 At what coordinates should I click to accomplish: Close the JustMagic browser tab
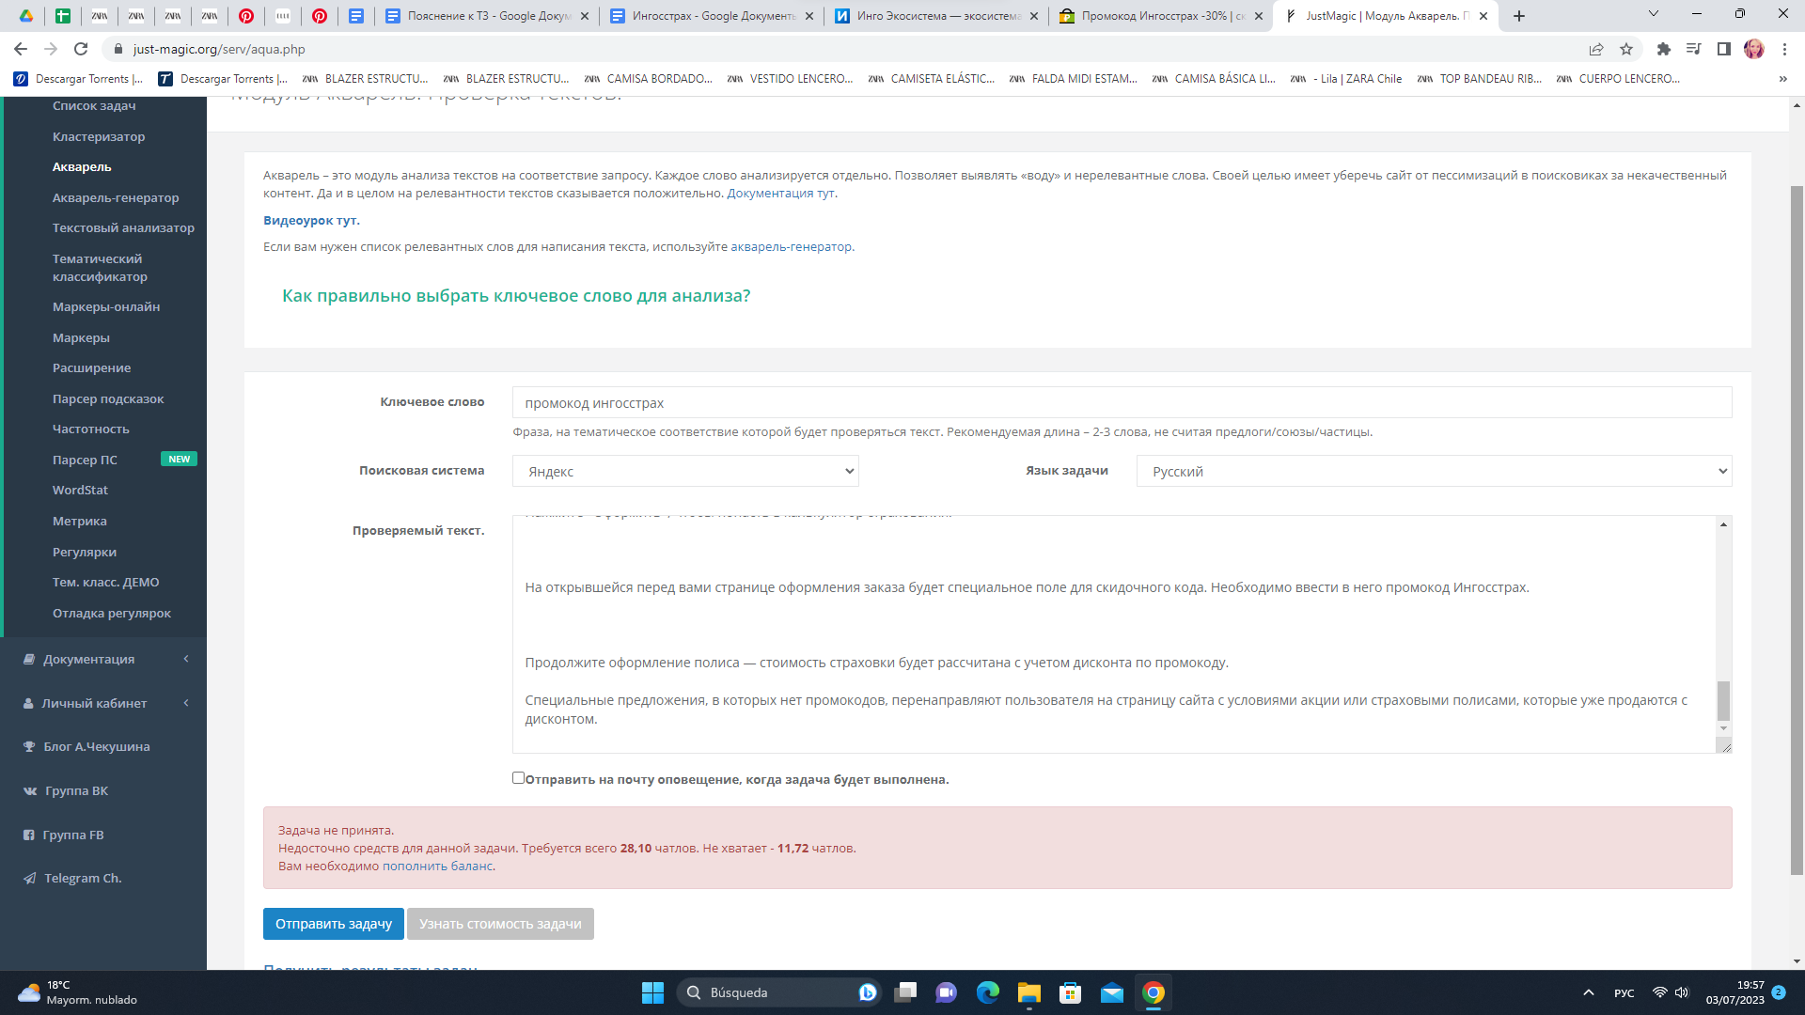click(1483, 16)
